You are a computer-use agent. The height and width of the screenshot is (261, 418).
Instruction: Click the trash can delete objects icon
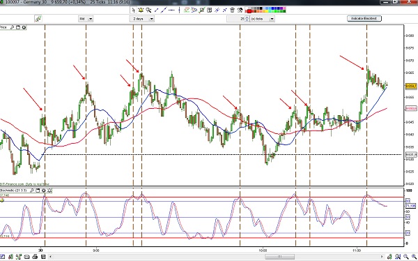[x=232, y=10]
